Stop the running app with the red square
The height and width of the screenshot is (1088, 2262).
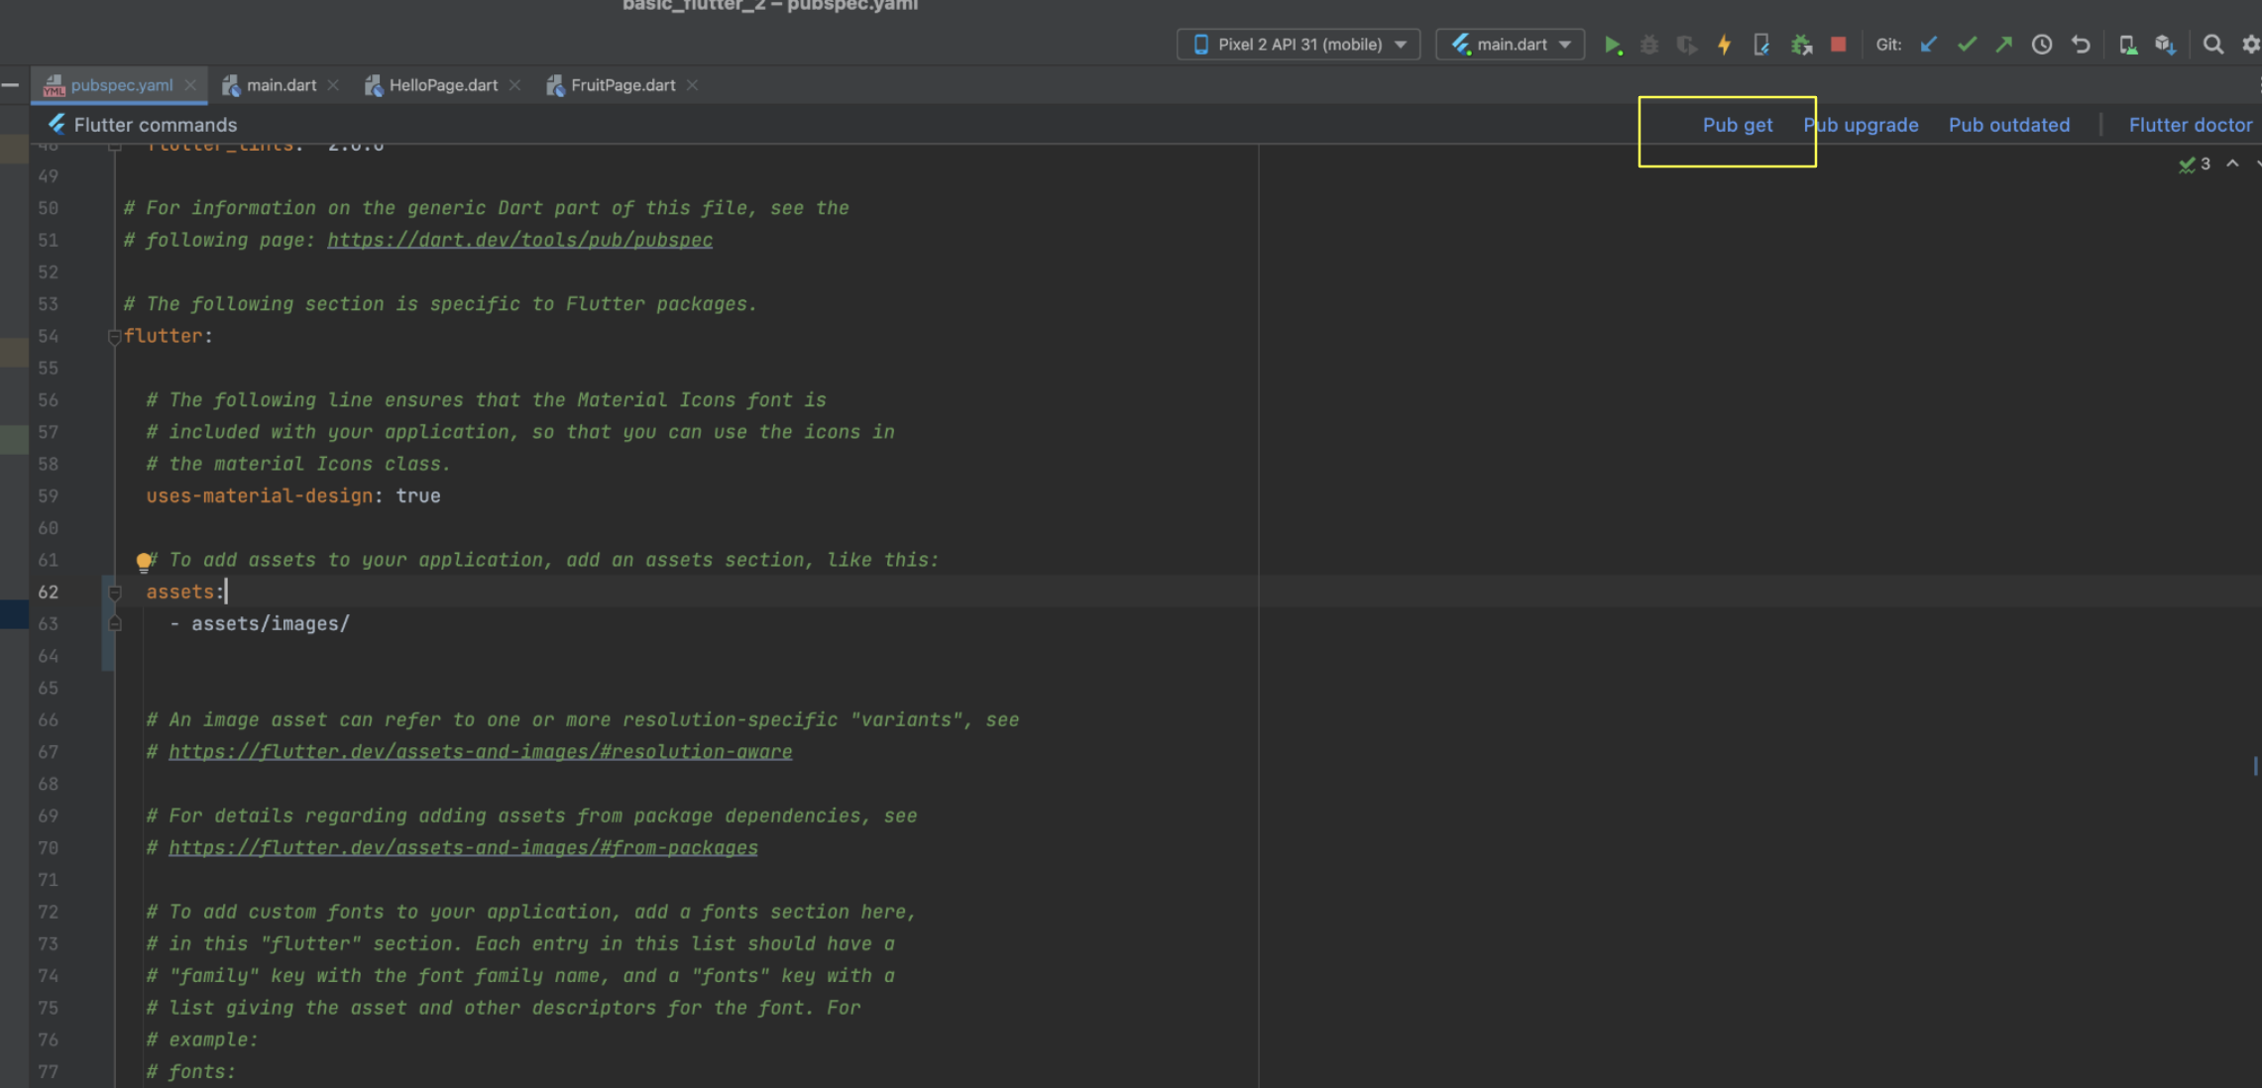pos(1838,45)
